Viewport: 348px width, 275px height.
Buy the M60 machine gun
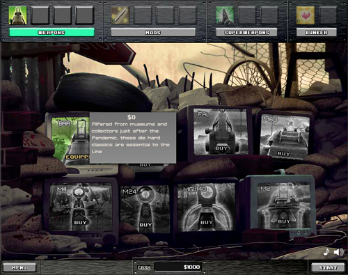[283, 154]
